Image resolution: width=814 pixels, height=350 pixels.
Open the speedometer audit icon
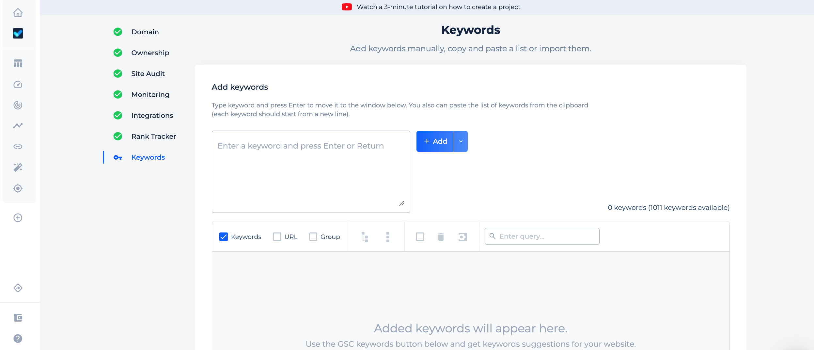click(18, 84)
